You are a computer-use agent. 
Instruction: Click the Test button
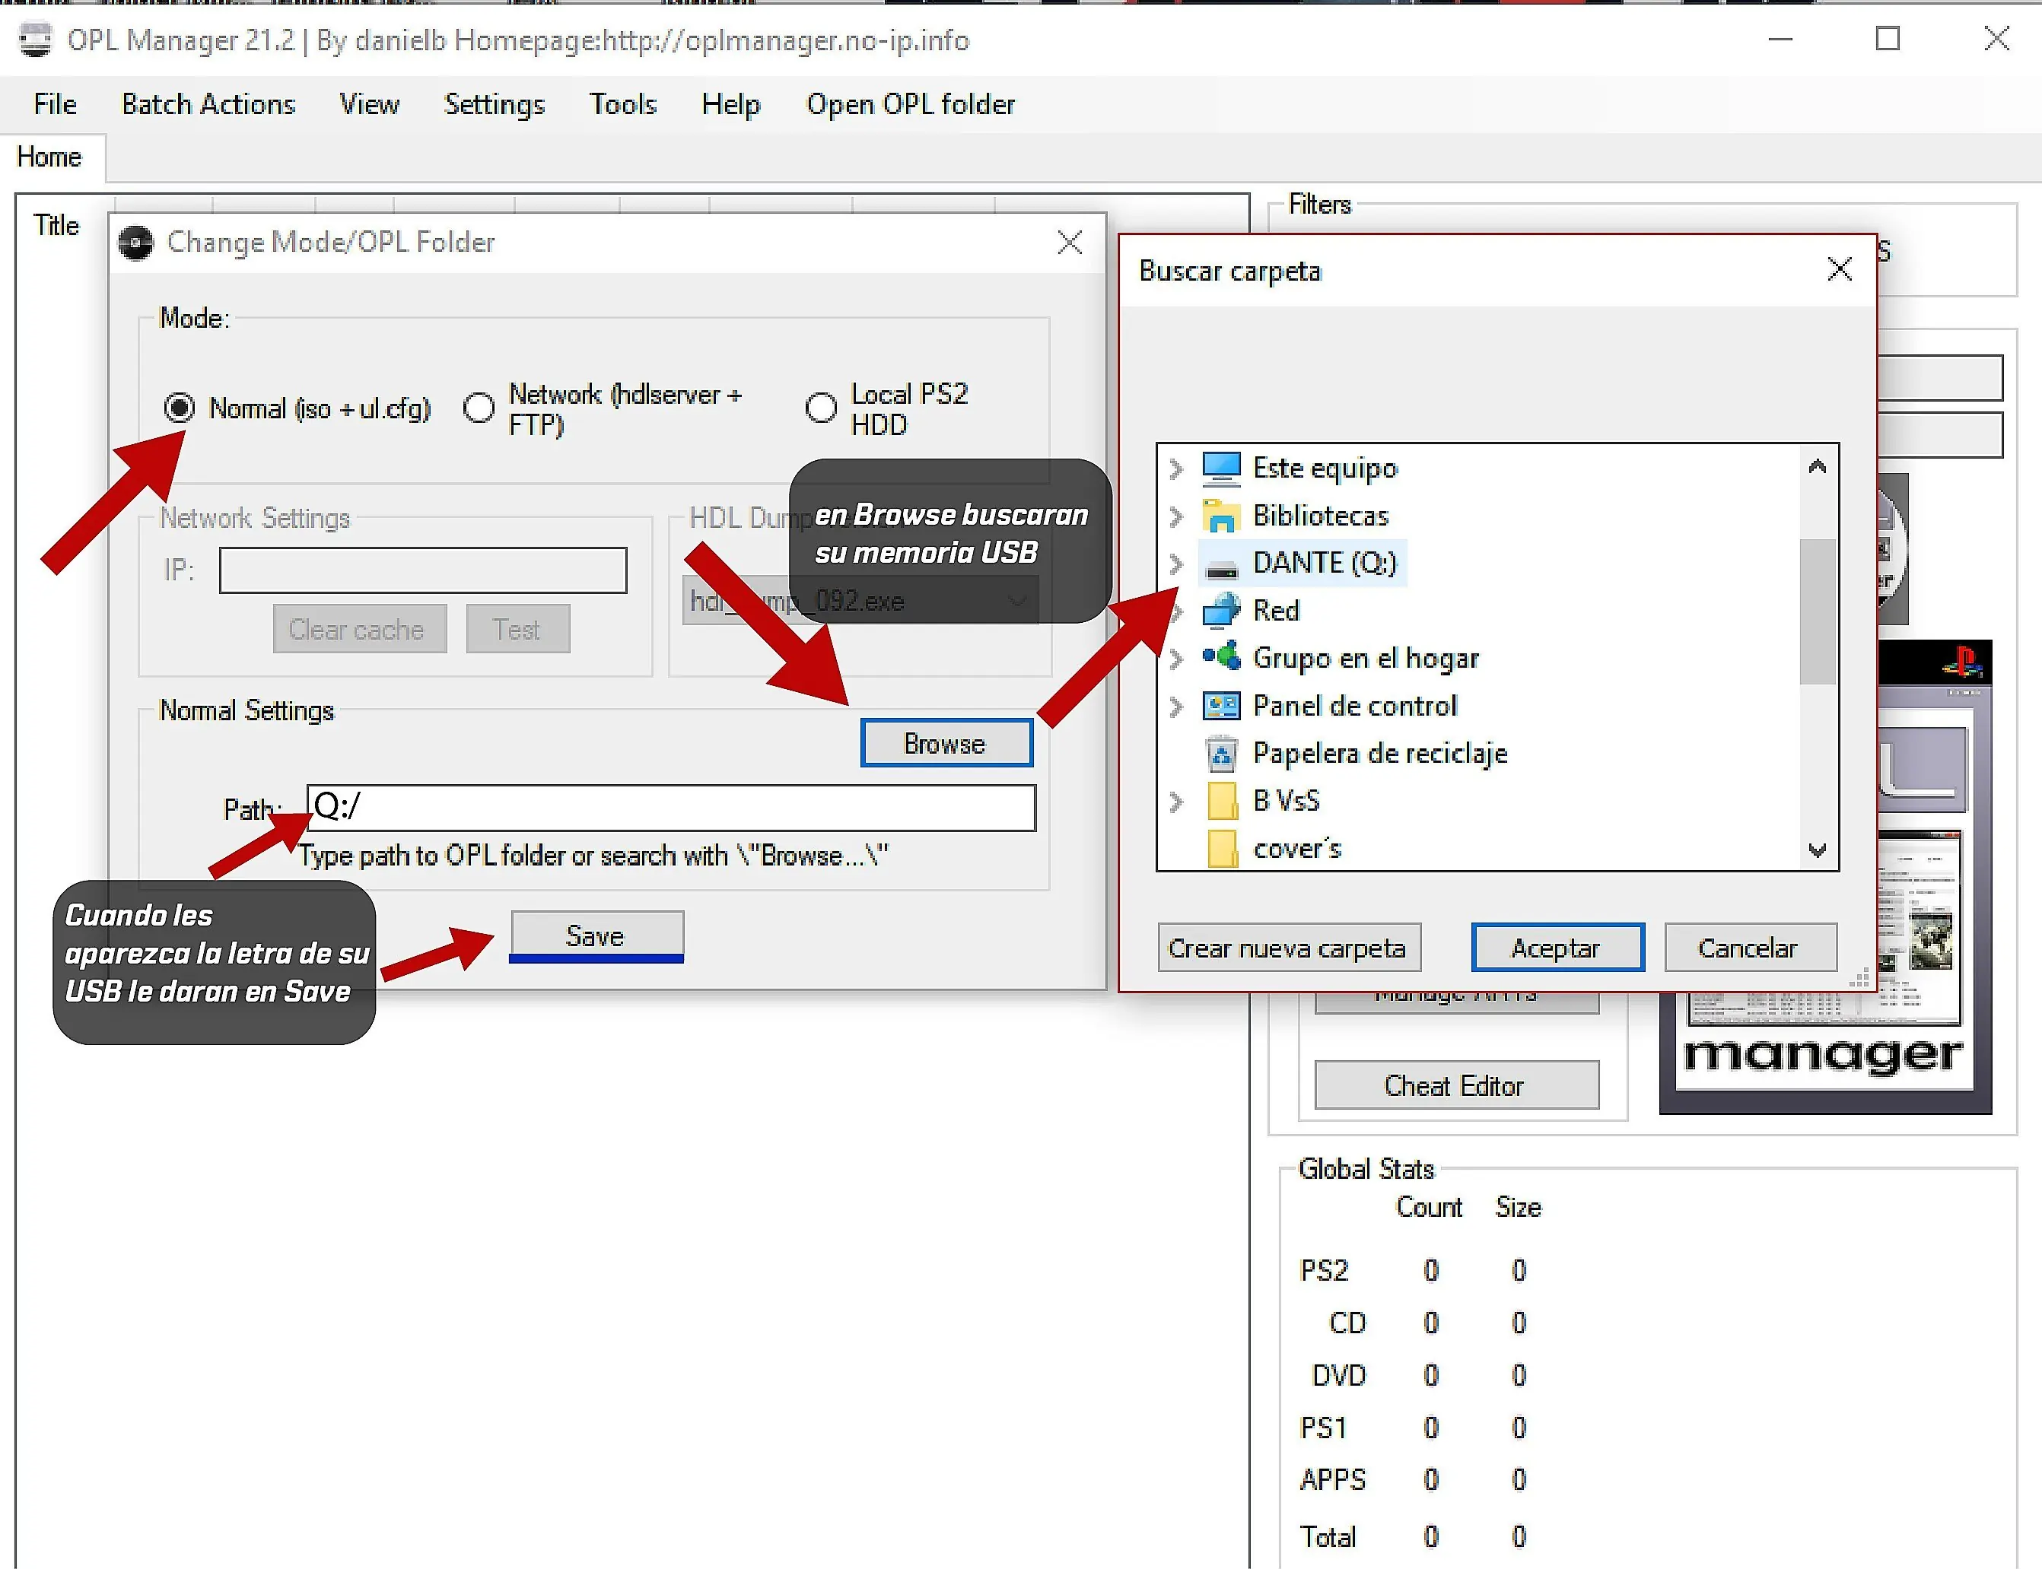coord(517,628)
